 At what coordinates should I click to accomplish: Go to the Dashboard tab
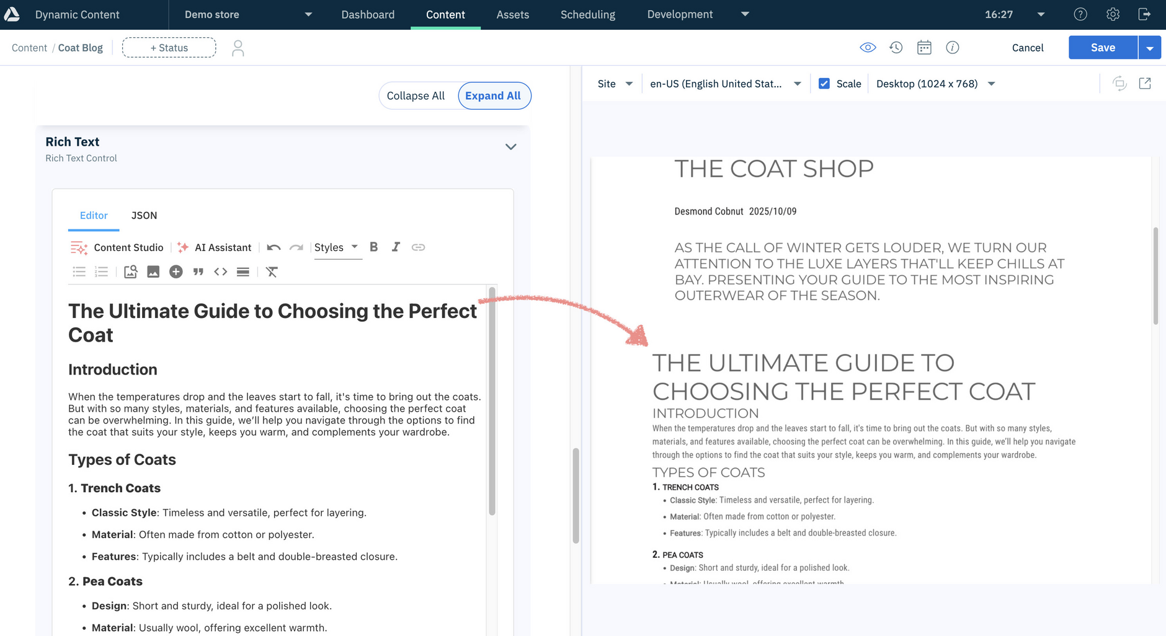coord(368,14)
